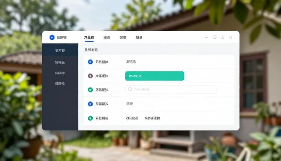Open the third top tab
281x161 pixels.
coord(123,38)
